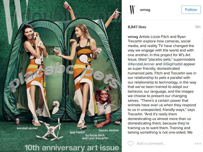Viewport: 203px width, 152px height.
Task: Click the Follow button
Action: (x=191, y=10)
